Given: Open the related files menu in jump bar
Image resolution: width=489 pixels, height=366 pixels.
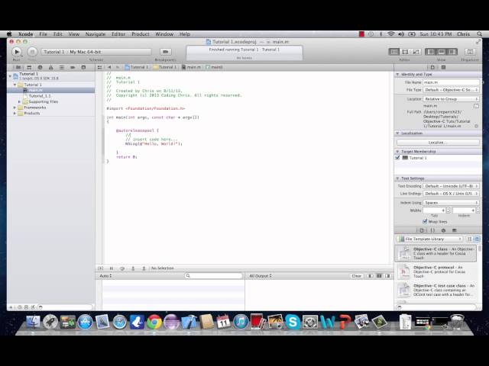Looking at the screenshot, I should pyautogui.click(x=99, y=67).
